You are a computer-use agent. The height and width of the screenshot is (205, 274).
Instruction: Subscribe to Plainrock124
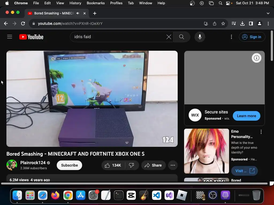69,165
